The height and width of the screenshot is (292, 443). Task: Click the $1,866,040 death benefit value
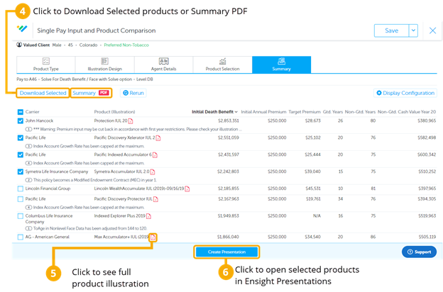pyautogui.click(x=228, y=237)
